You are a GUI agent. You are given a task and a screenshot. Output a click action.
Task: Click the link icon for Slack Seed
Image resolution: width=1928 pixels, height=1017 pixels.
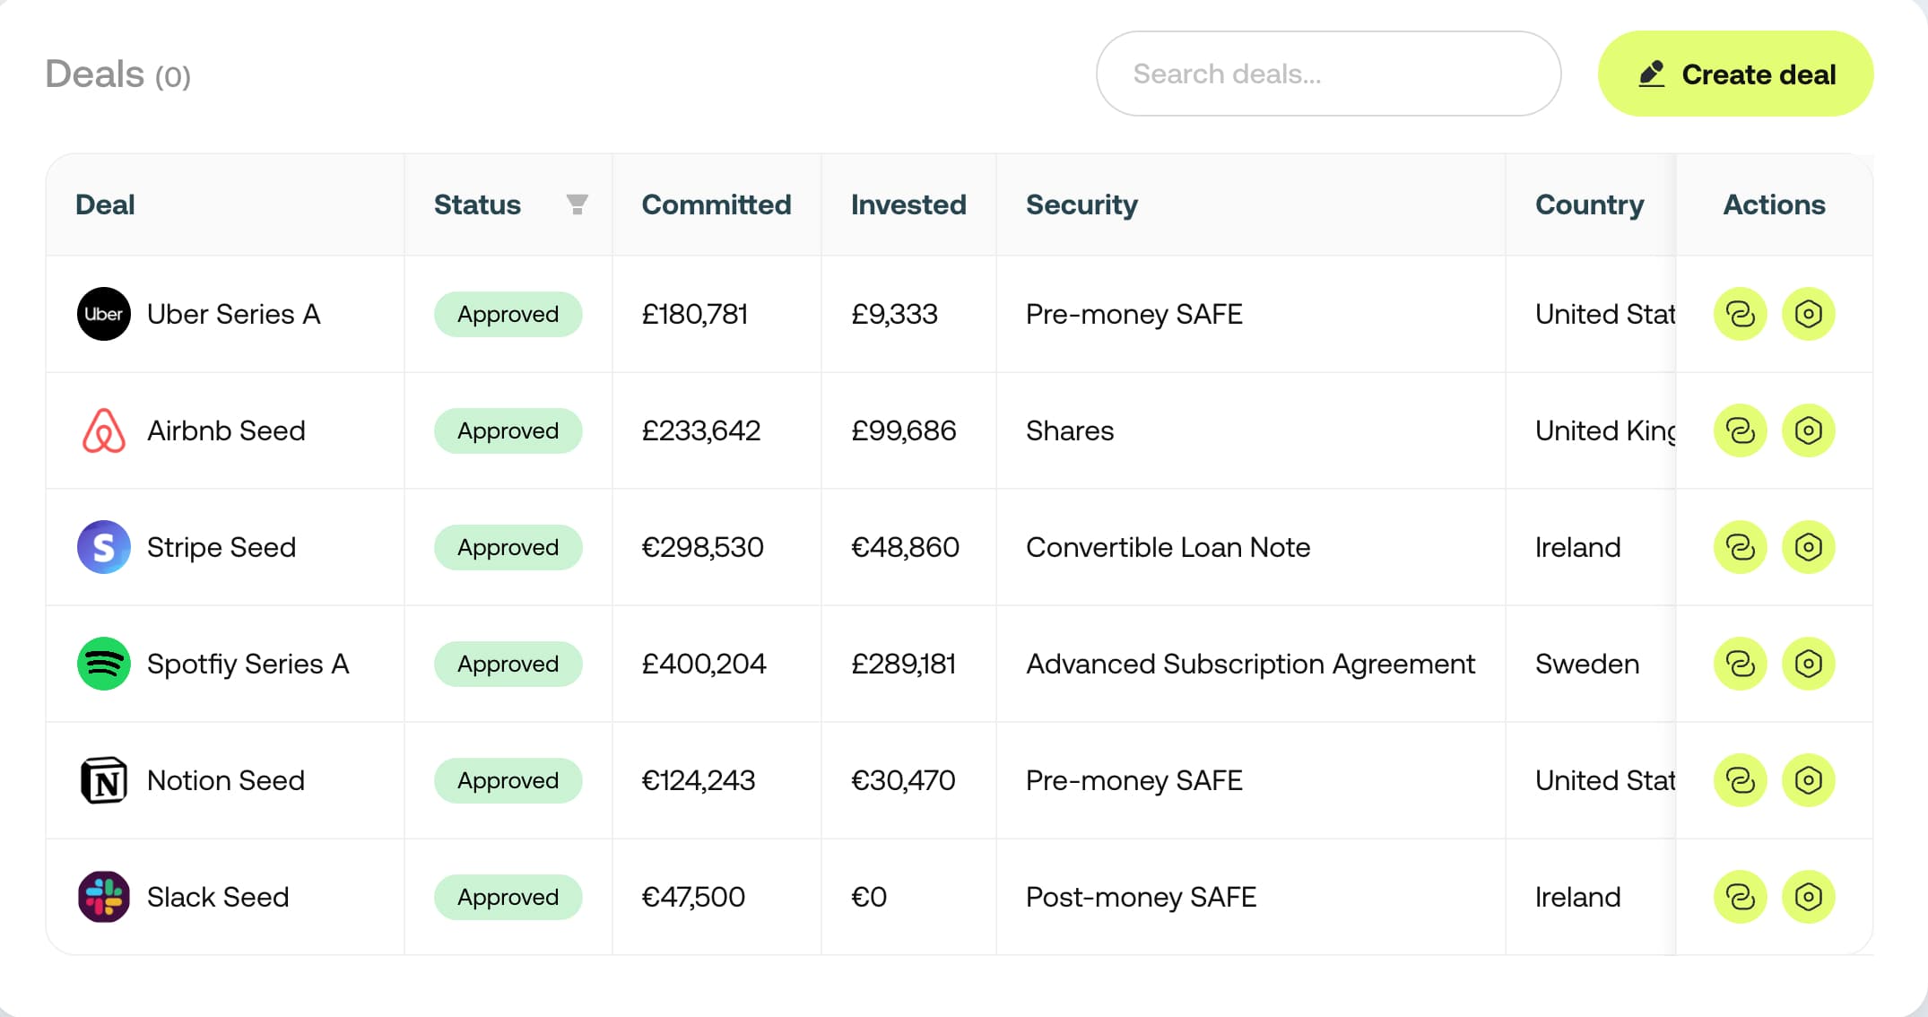click(x=1740, y=897)
